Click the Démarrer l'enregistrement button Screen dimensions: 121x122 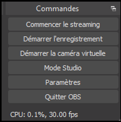click(x=63, y=39)
